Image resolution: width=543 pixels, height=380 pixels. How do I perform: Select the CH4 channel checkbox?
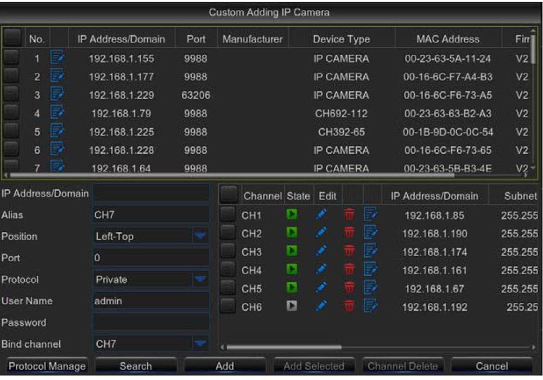(228, 270)
